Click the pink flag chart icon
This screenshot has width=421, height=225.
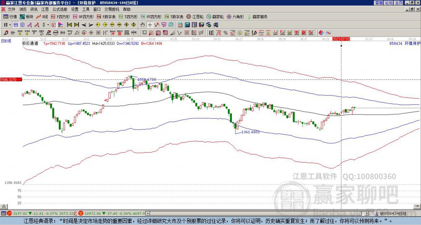61,25
